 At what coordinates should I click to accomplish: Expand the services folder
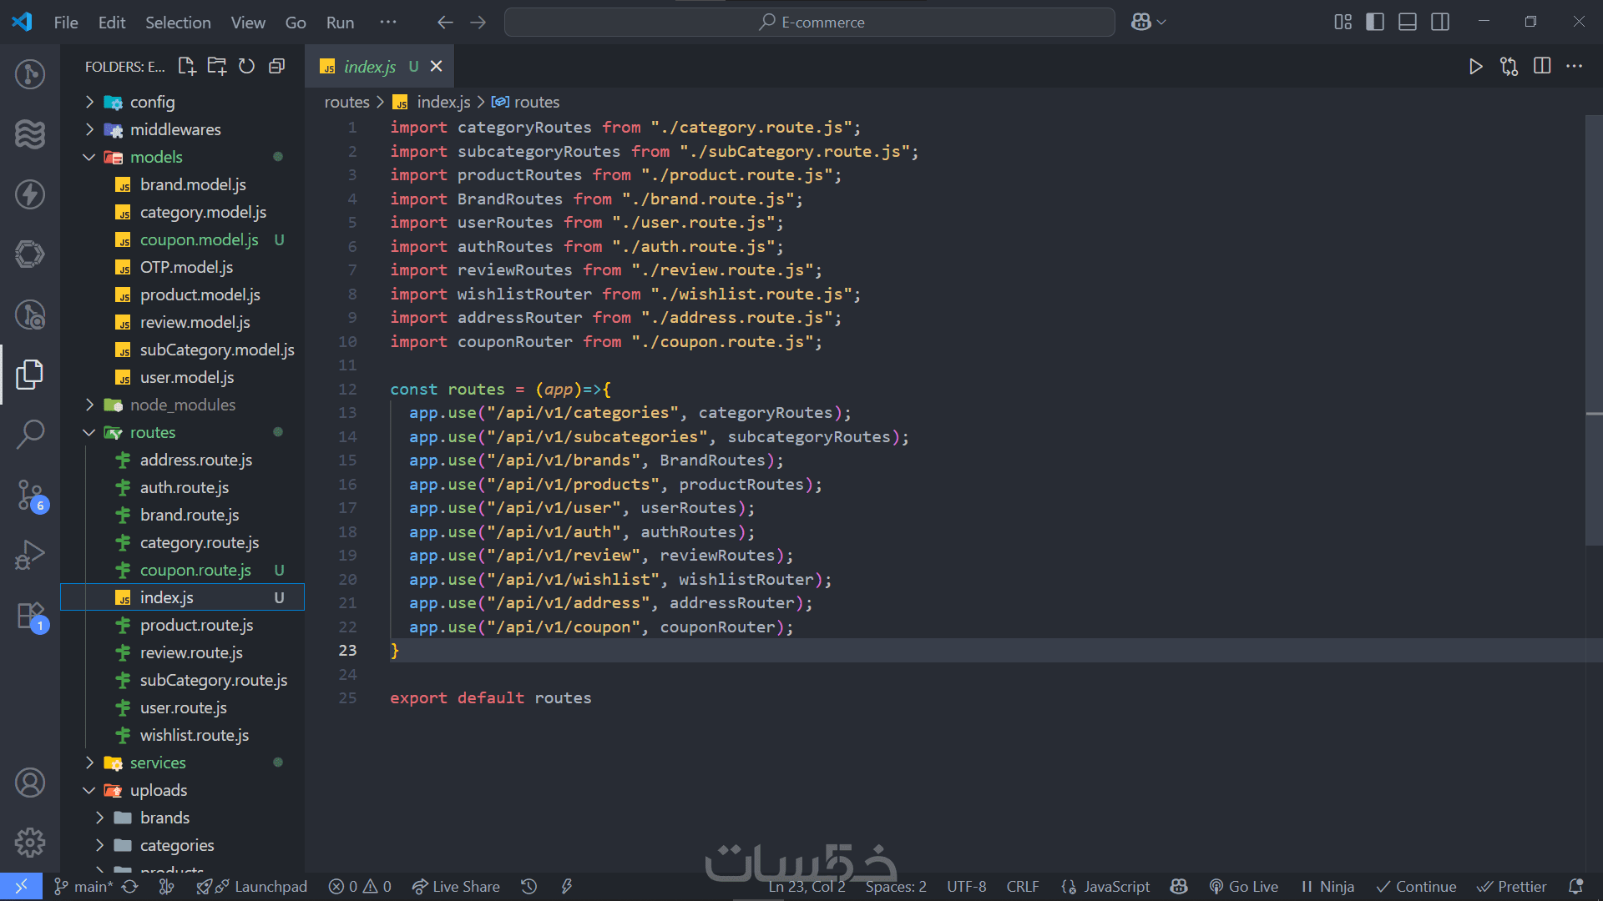pyautogui.click(x=158, y=763)
